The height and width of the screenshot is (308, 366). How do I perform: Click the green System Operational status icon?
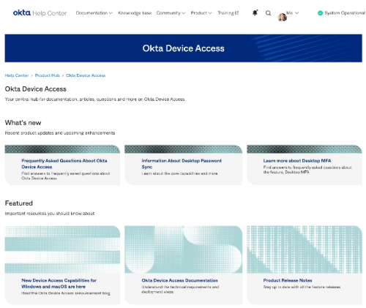click(320, 13)
